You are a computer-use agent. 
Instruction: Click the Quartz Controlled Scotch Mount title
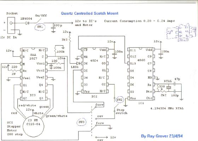pyautogui.click(x=90, y=13)
